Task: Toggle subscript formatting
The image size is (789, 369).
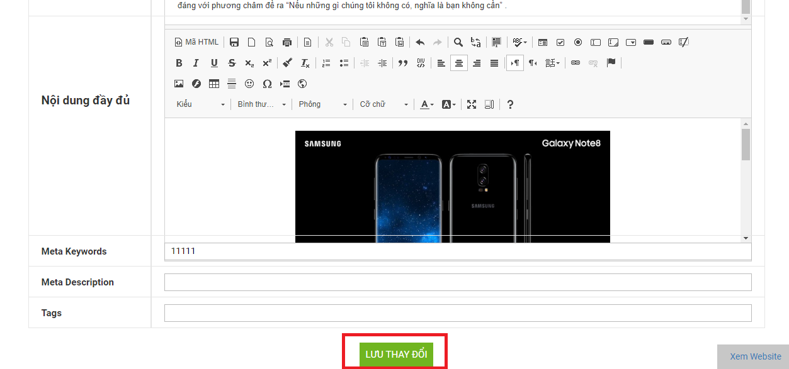Action: click(249, 63)
